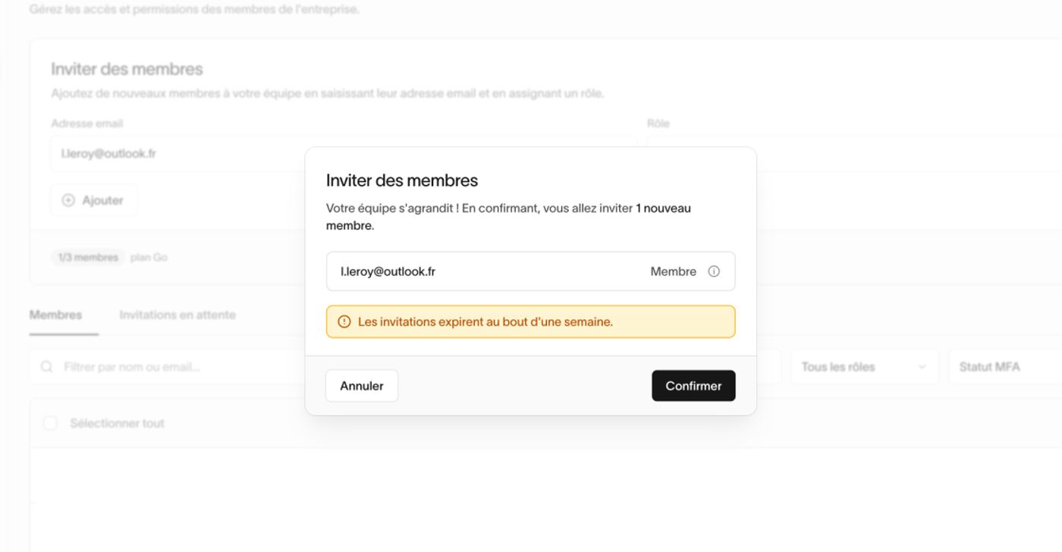Viewport: 1062px width, 552px height.
Task: Click the warning icon in expiration notice
Action: 344,321
